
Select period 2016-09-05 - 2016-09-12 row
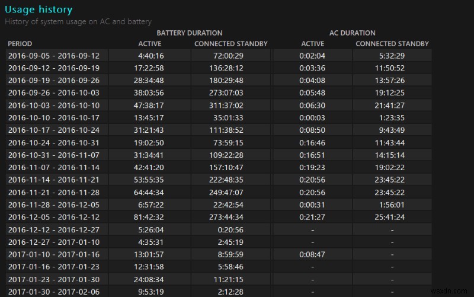click(54, 56)
